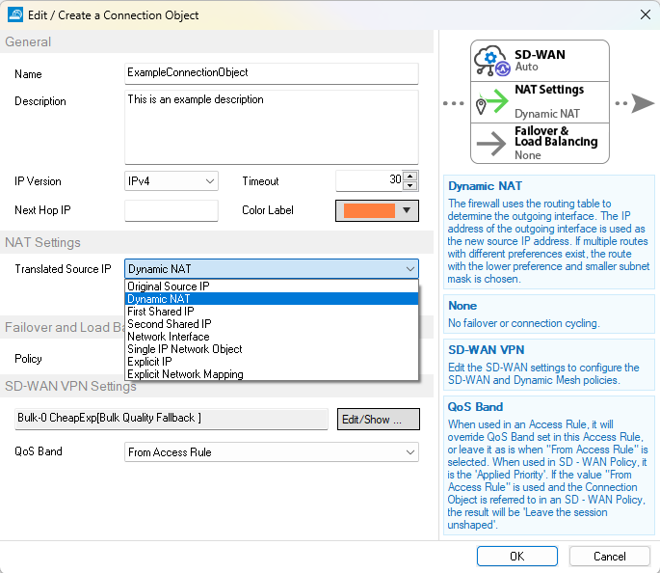Select Original Source IP option

coord(272,286)
